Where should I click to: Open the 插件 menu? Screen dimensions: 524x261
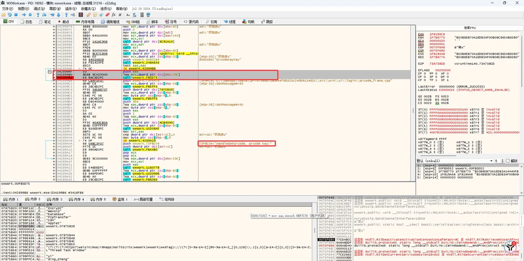pyautogui.click(x=71, y=9)
